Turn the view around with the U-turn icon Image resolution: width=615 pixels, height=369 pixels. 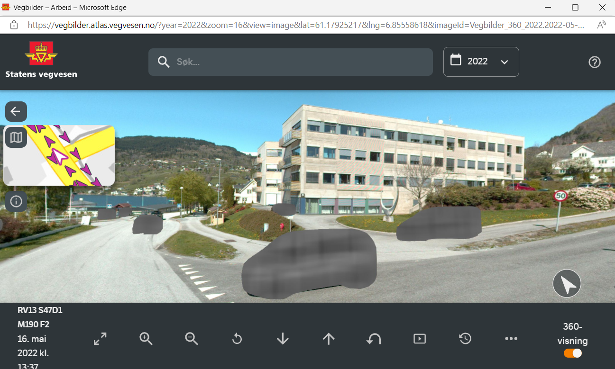(x=374, y=338)
